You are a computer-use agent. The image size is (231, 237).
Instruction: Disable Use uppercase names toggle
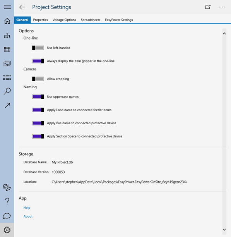[x=38, y=97]
